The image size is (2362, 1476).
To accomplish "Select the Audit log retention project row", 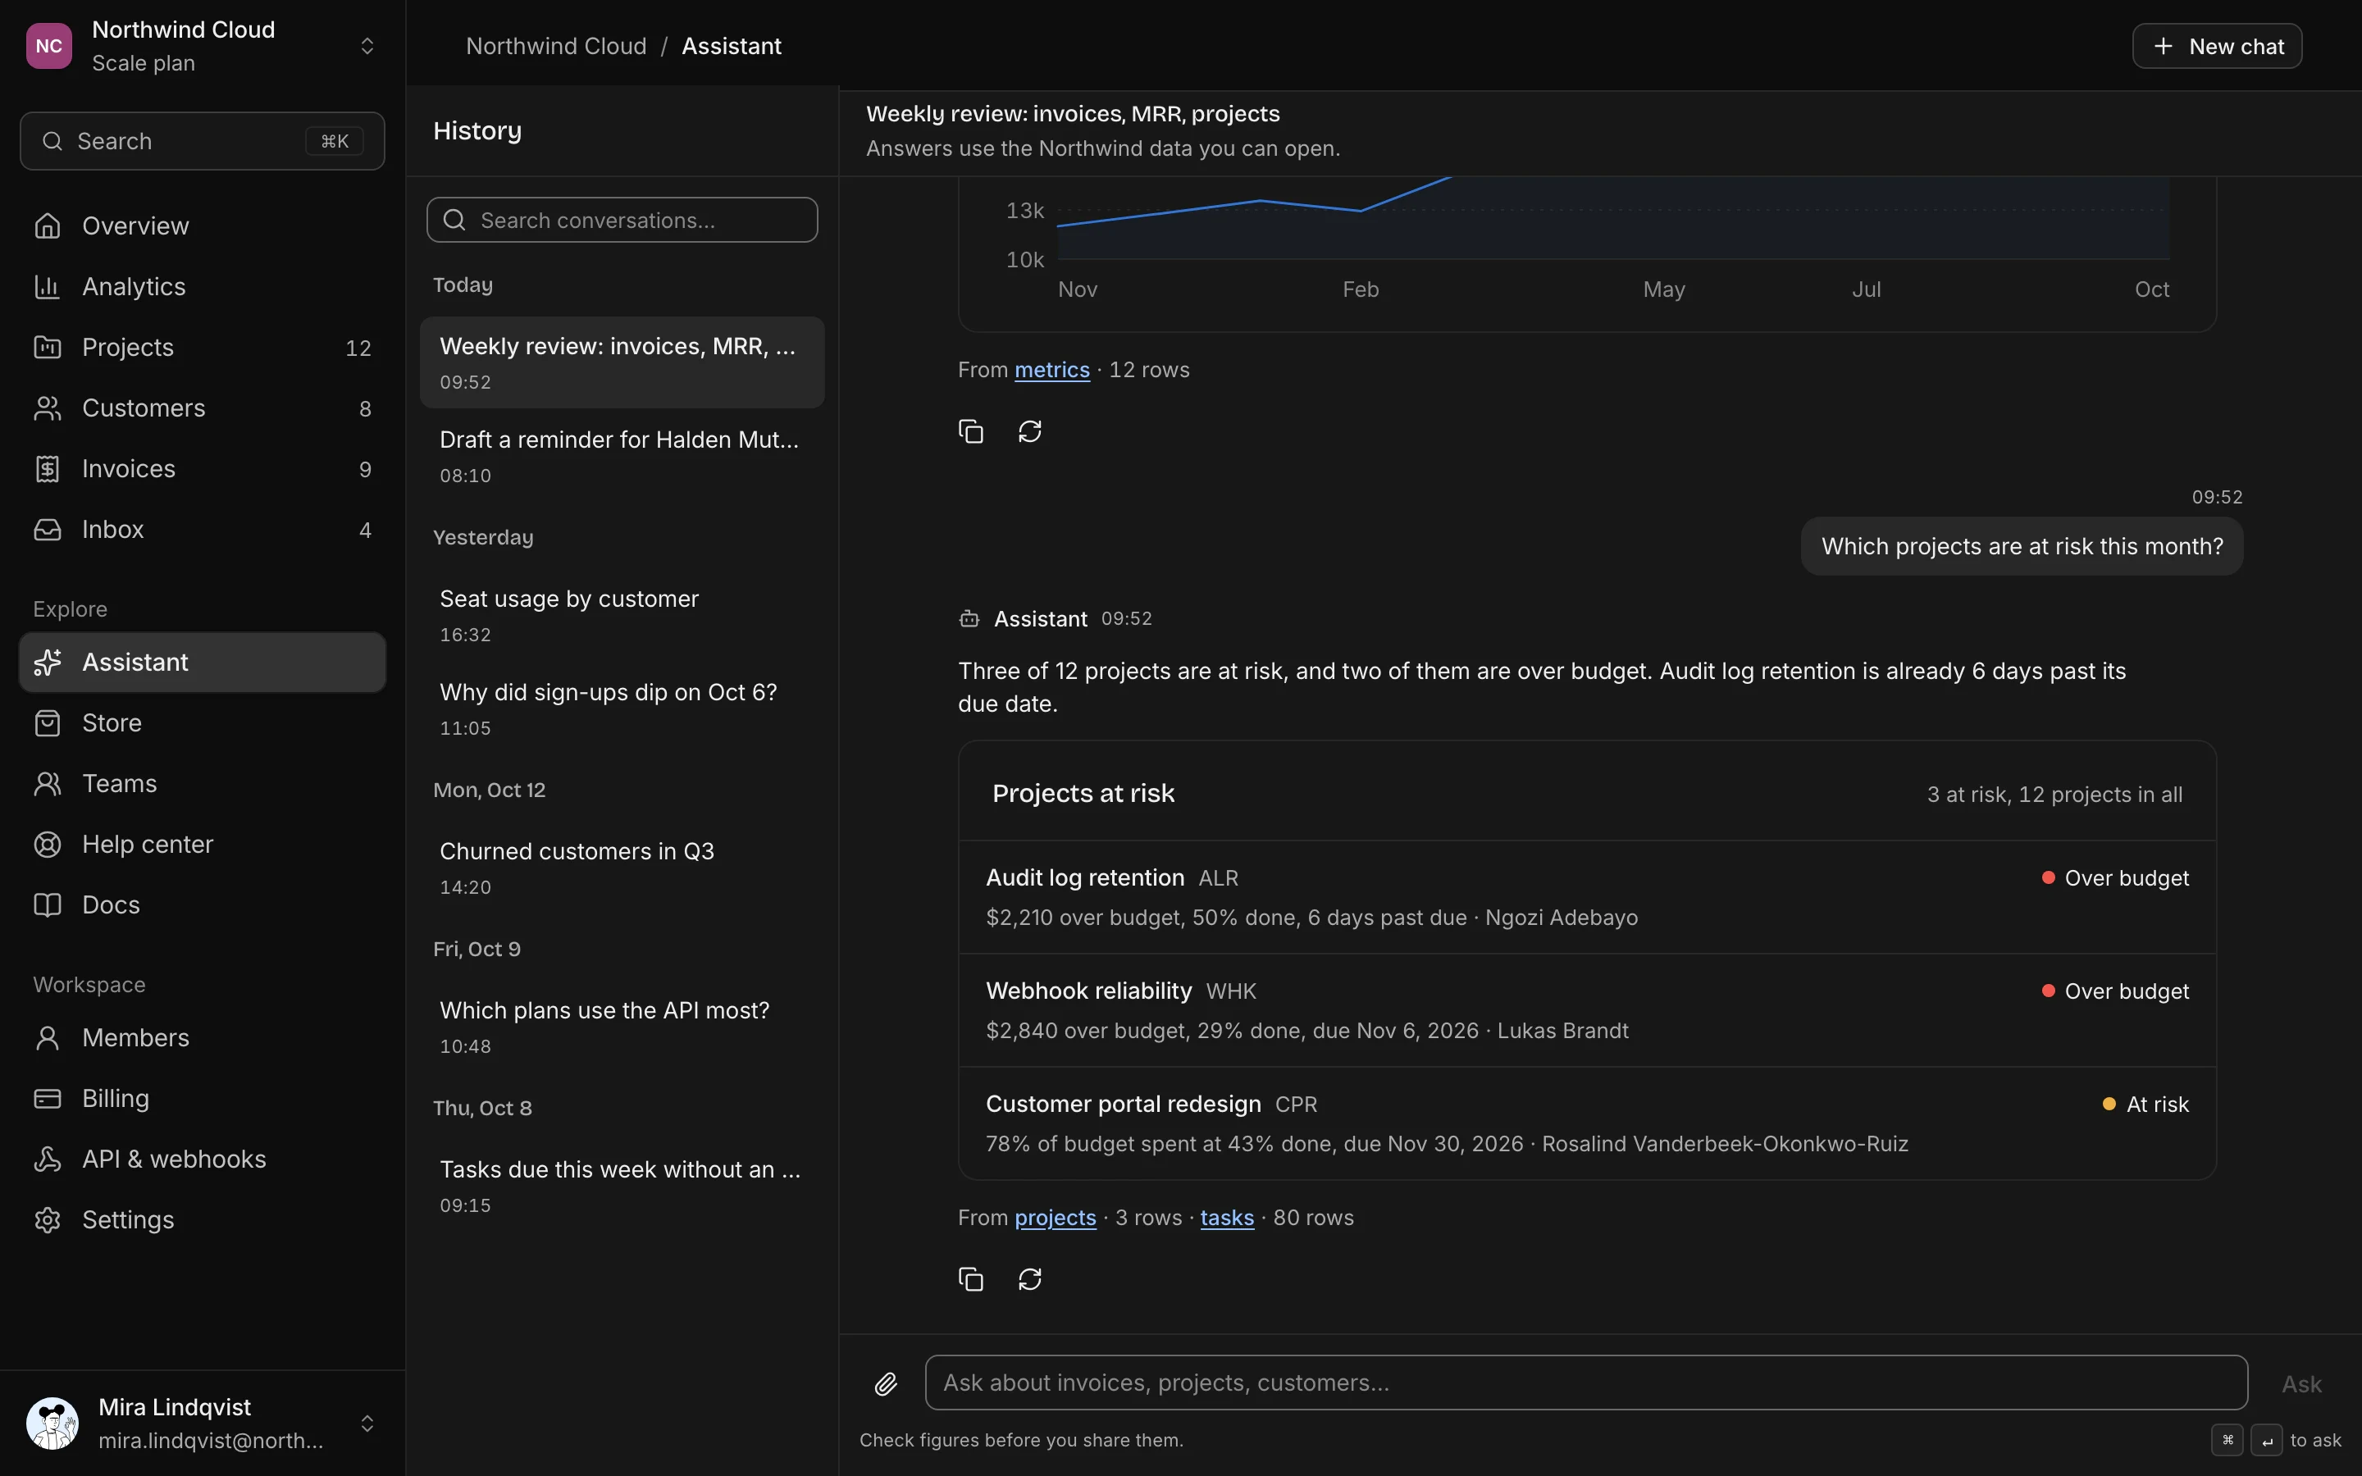I will pos(1587,897).
